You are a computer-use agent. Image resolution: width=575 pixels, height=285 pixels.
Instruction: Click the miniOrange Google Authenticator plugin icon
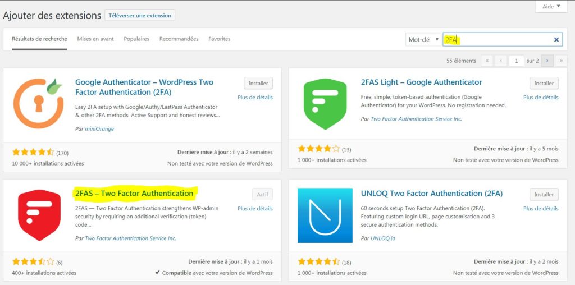pos(39,104)
